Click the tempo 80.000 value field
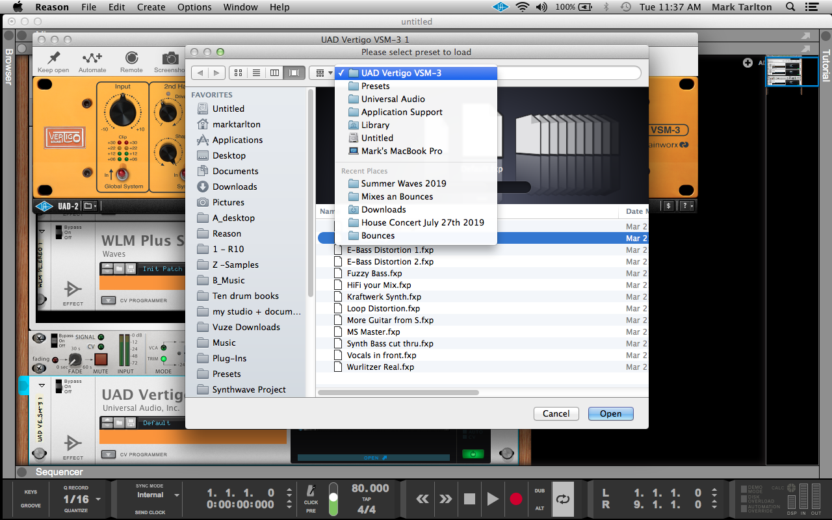The height and width of the screenshot is (520, 832). pyautogui.click(x=370, y=488)
